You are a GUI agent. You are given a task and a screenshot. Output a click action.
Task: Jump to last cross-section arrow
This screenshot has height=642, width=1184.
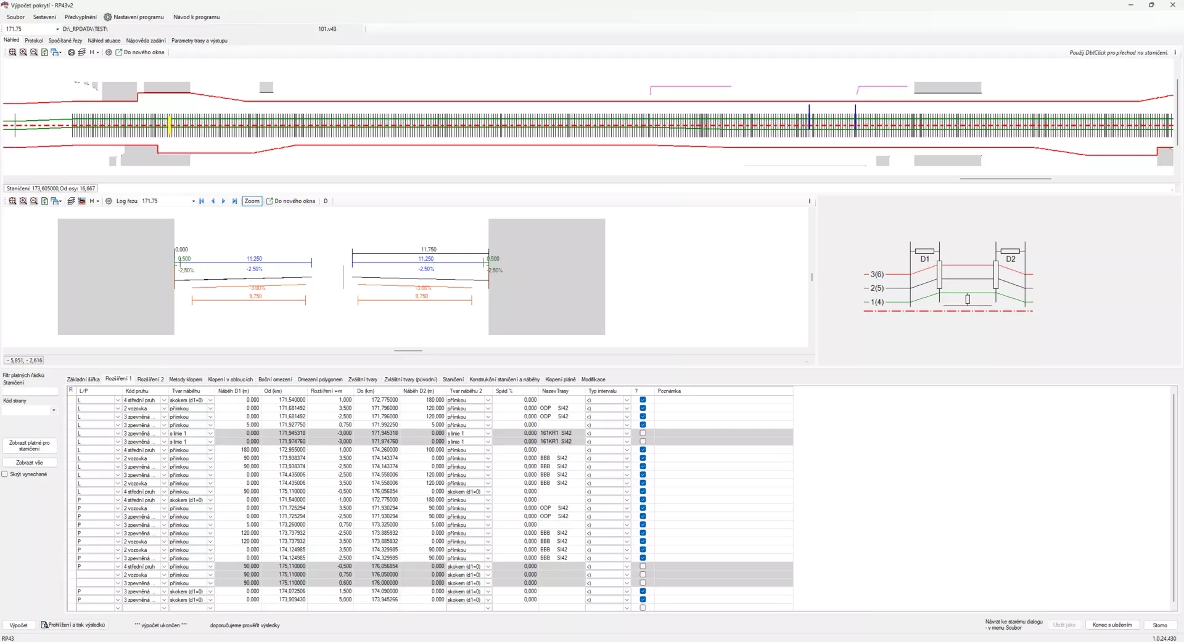tap(234, 201)
